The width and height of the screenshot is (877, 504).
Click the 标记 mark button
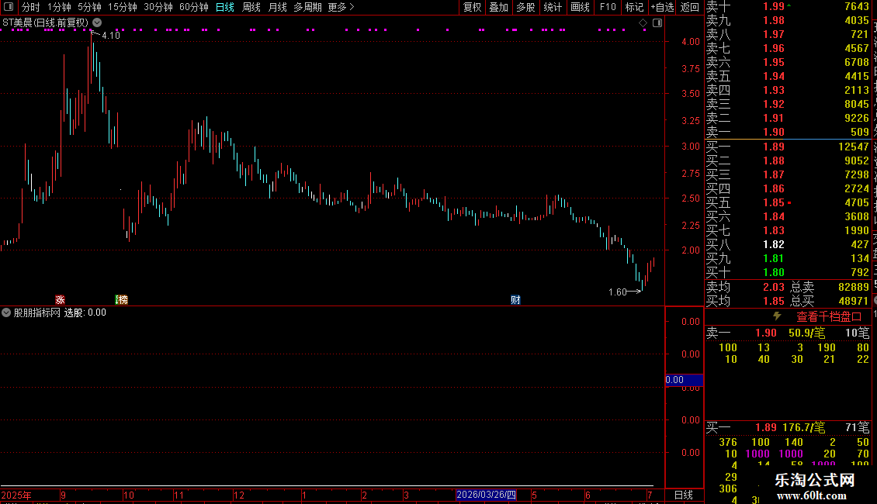[x=634, y=7]
